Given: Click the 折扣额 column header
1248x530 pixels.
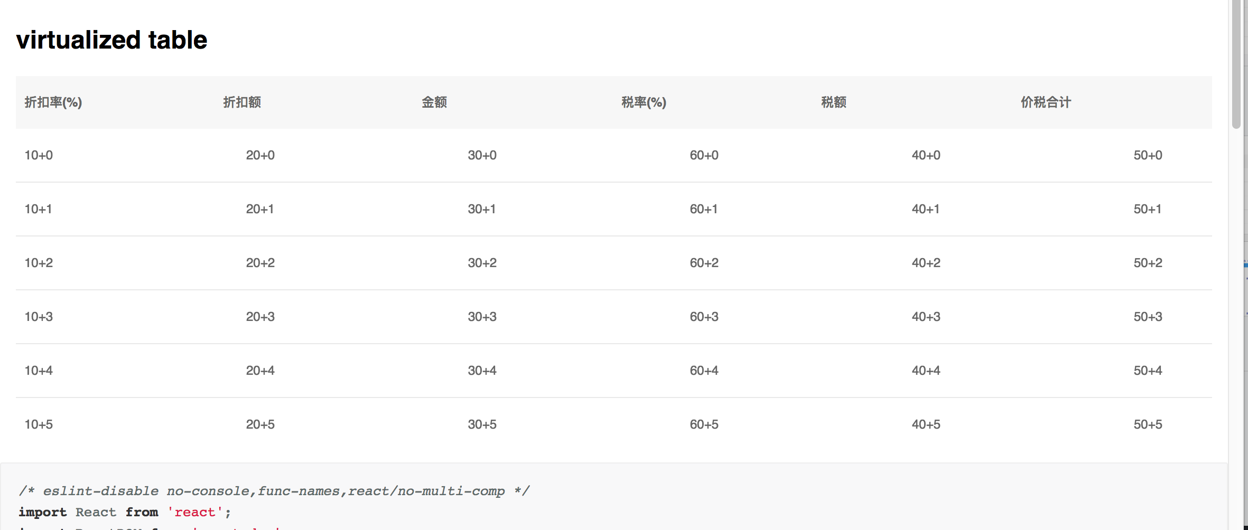Looking at the screenshot, I should click(x=242, y=102).
